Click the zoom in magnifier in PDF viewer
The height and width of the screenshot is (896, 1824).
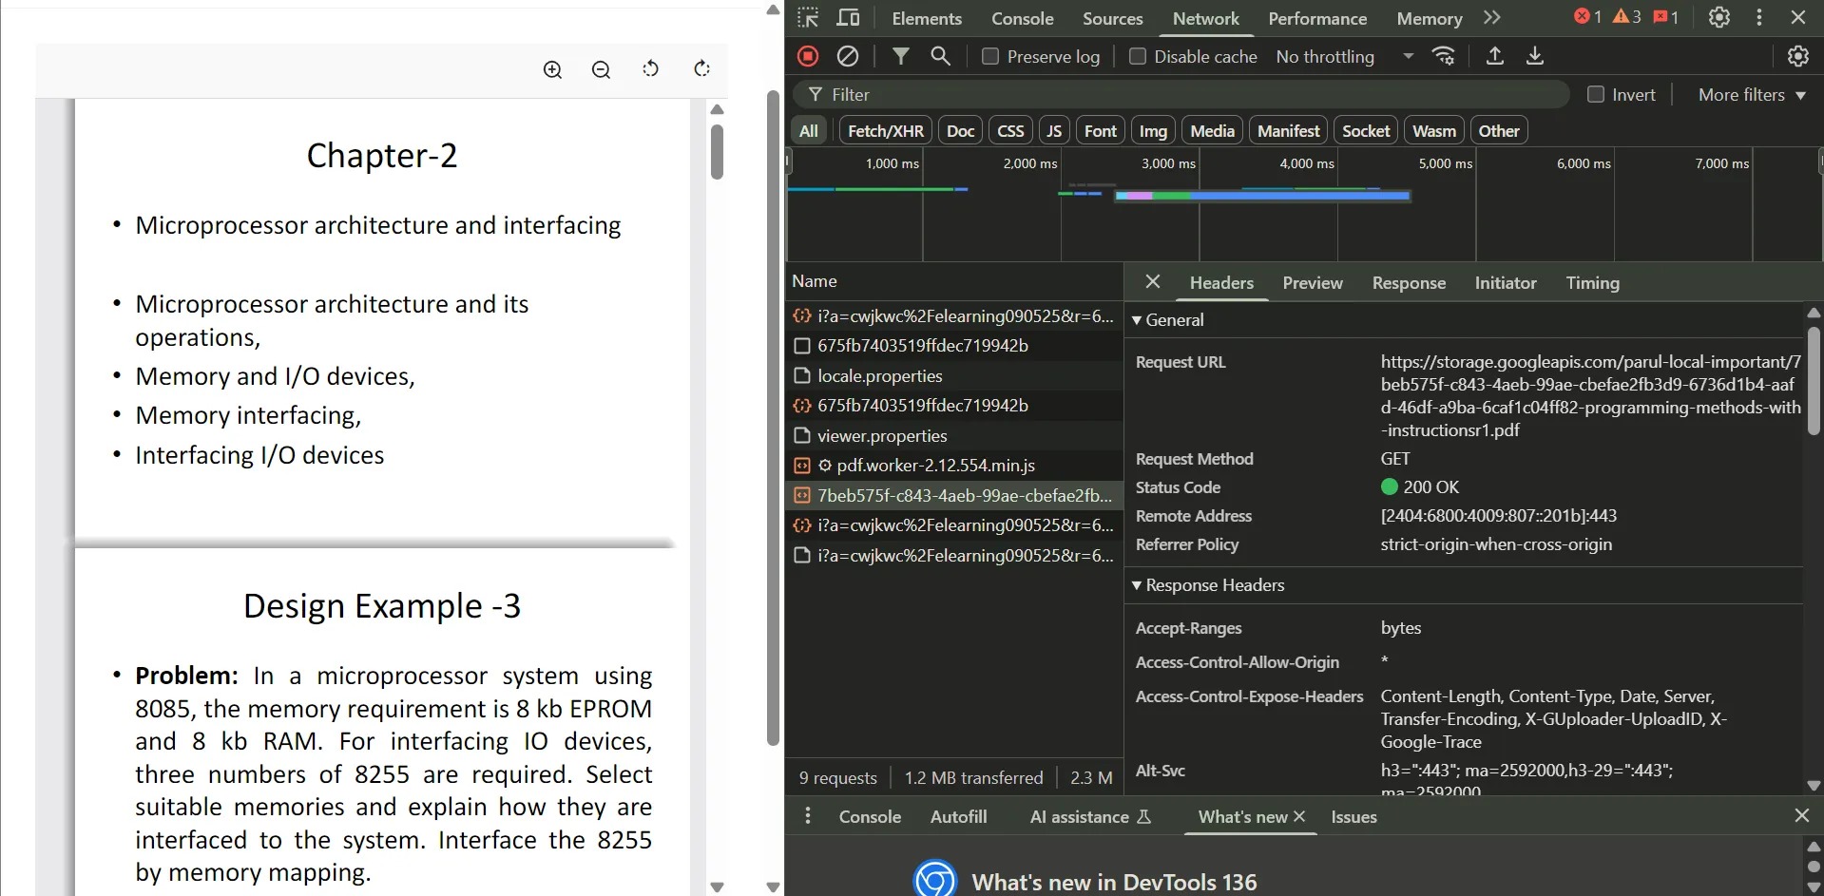(x=552, y=69)
